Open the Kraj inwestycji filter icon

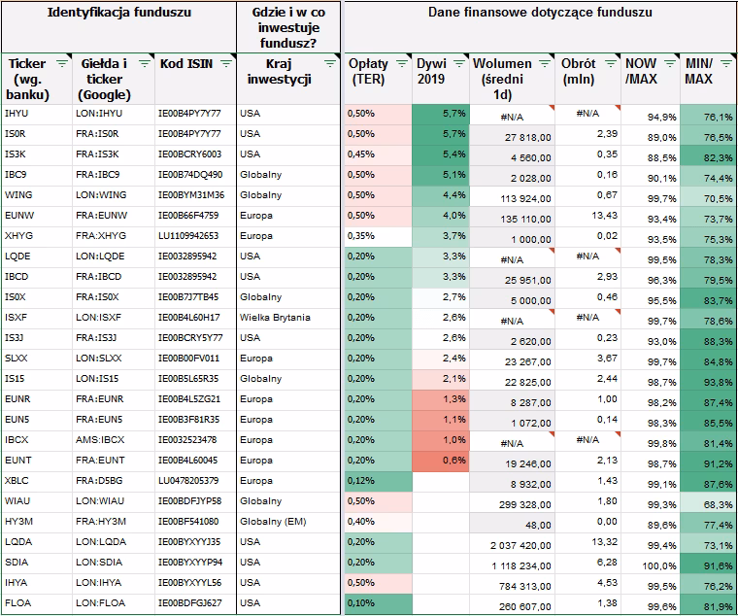pyautogui.click(x=330, y=63)
